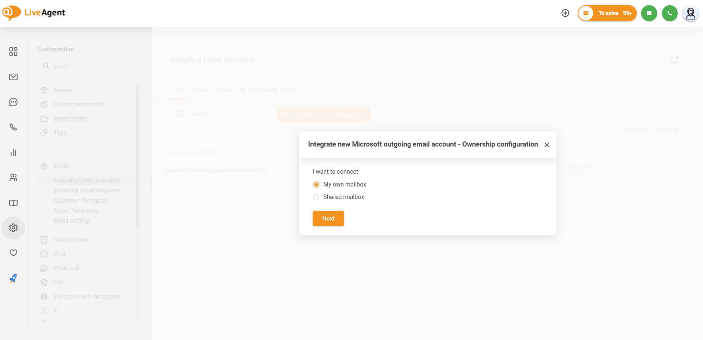
Task: Open the Tickets envelope icon in sidebar
Action: (x=13, y=77)
